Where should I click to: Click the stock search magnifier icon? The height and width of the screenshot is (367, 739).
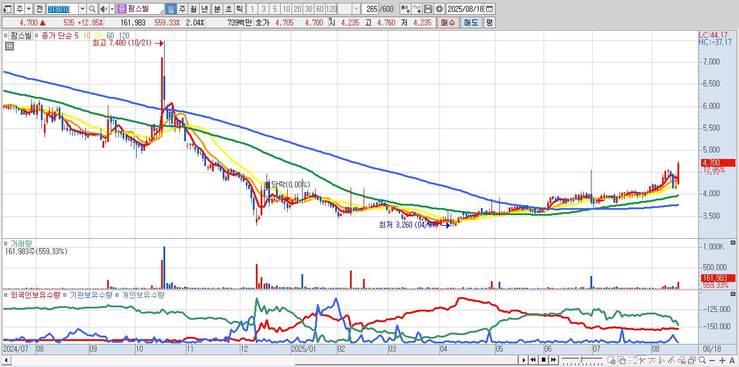(92, 9)
